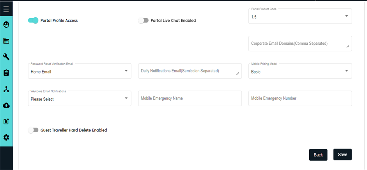Open the hamburger menu in sidebar
Viewport: 367px width, 170px height.
6,9
